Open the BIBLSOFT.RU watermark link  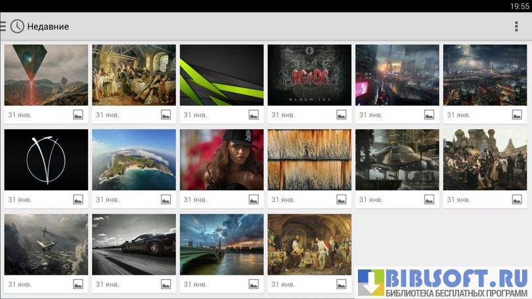tap(444, 283)
